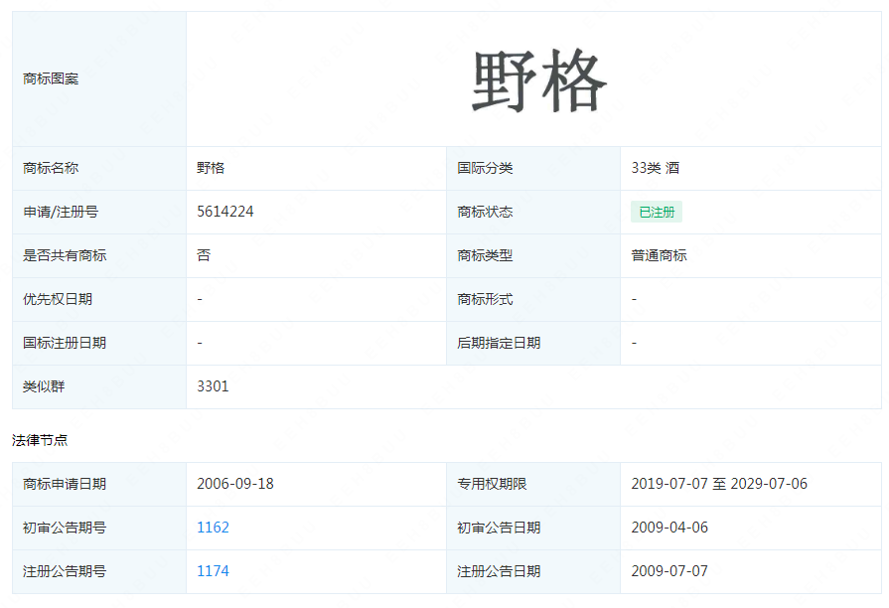
Task: Click the 商标图案 row label
Action: [51, 78]
